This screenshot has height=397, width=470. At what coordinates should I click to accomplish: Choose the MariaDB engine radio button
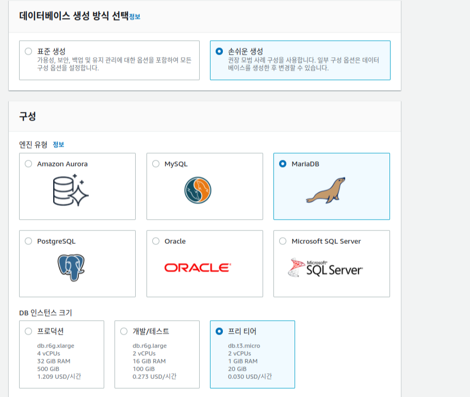(283, 163)
